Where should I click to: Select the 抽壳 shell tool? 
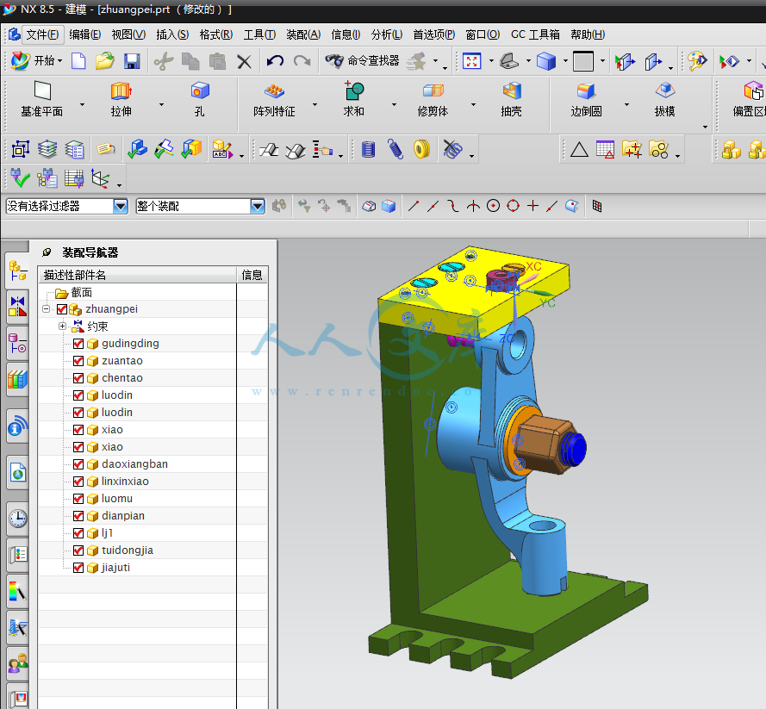[512, 100]
